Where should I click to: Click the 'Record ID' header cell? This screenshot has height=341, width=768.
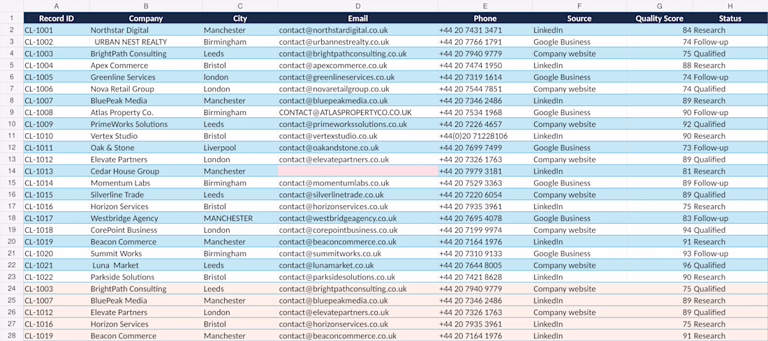(x=57, y=19)
